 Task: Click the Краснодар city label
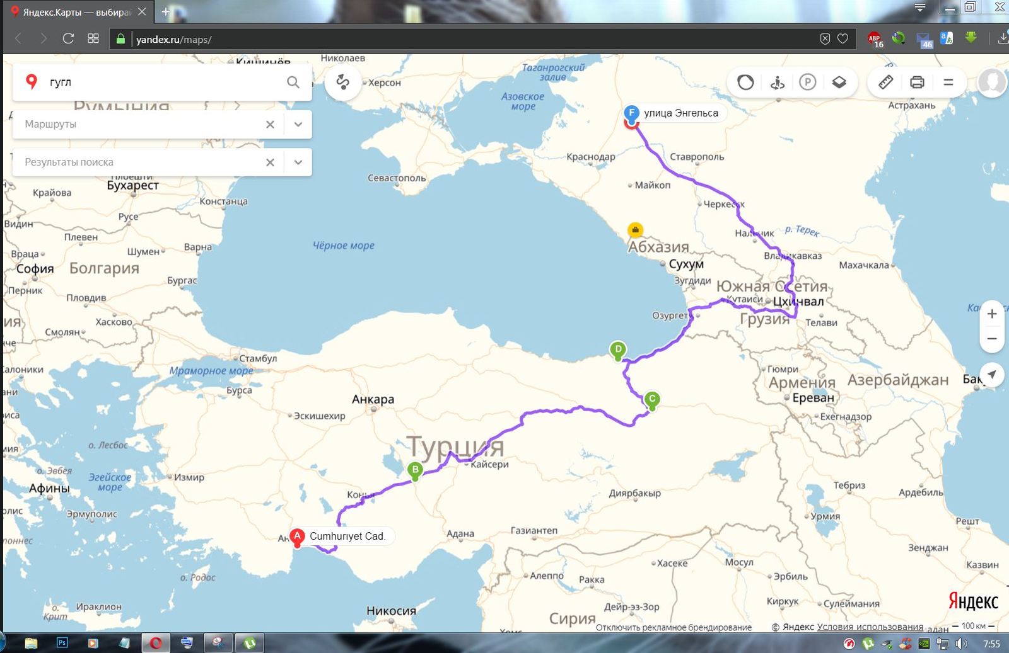590,157
